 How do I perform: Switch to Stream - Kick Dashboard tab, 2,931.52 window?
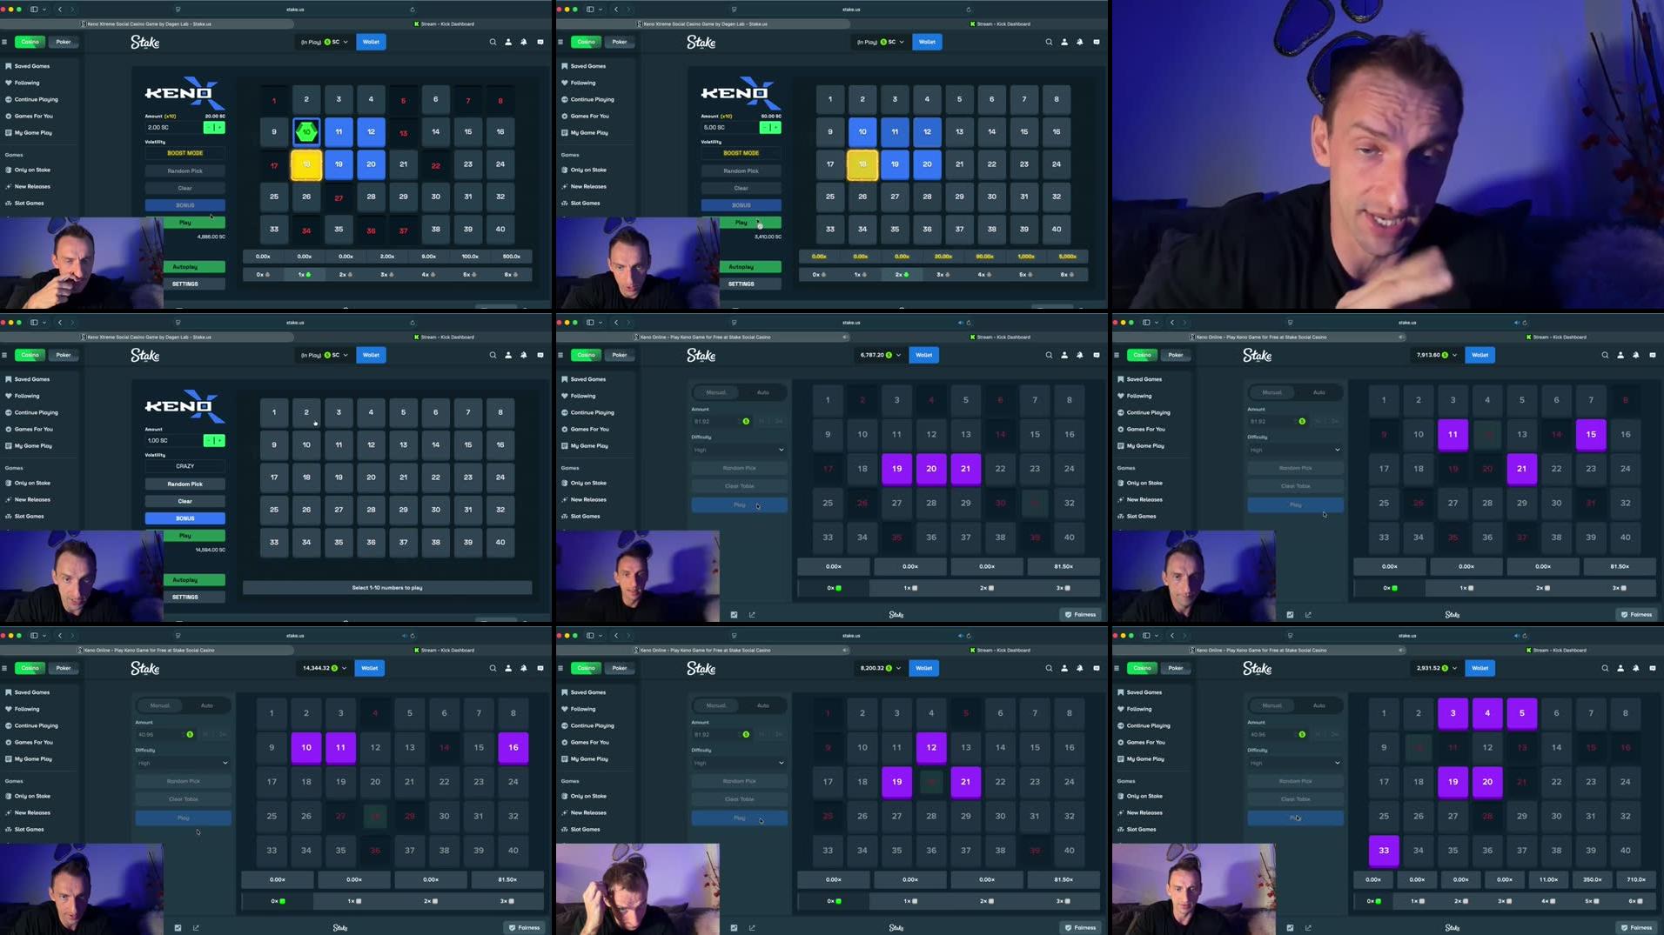(x=1556, y=650)
